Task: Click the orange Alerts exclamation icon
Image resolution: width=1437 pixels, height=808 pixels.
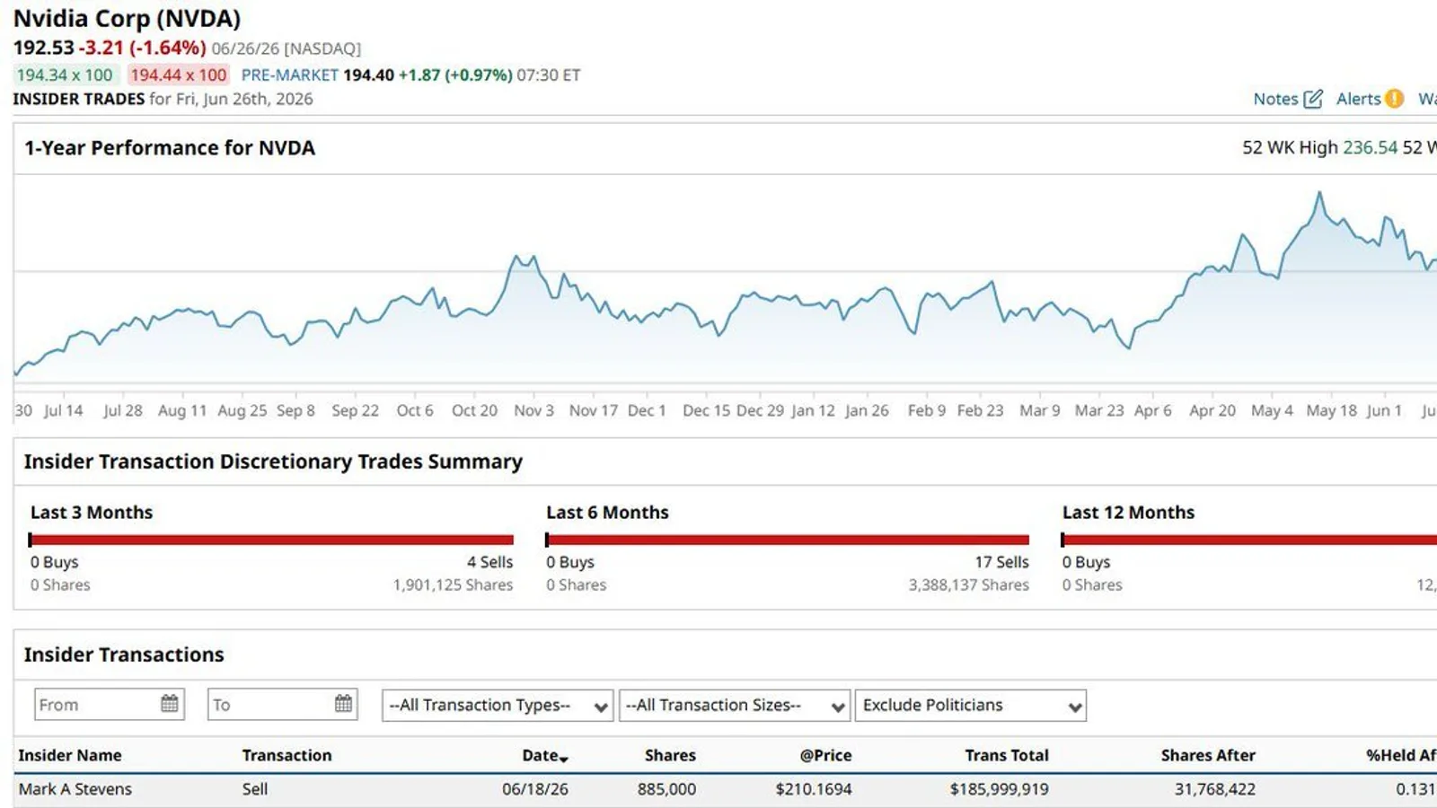Action: [1394, 99]
